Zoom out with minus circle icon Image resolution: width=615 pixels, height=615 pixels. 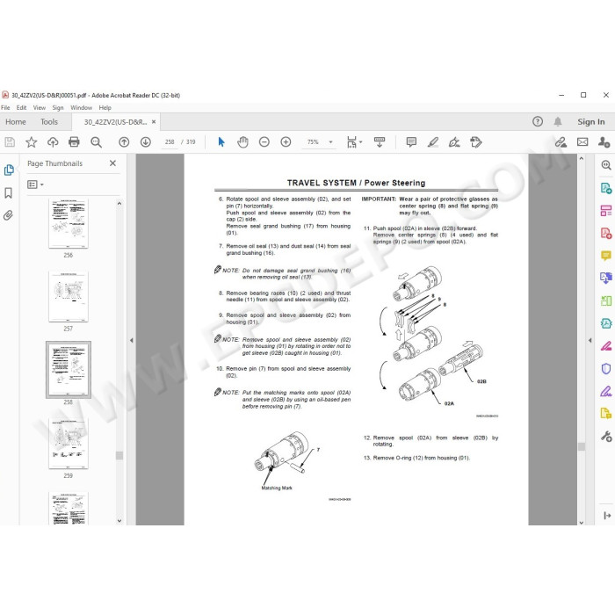tap(264, 142)
